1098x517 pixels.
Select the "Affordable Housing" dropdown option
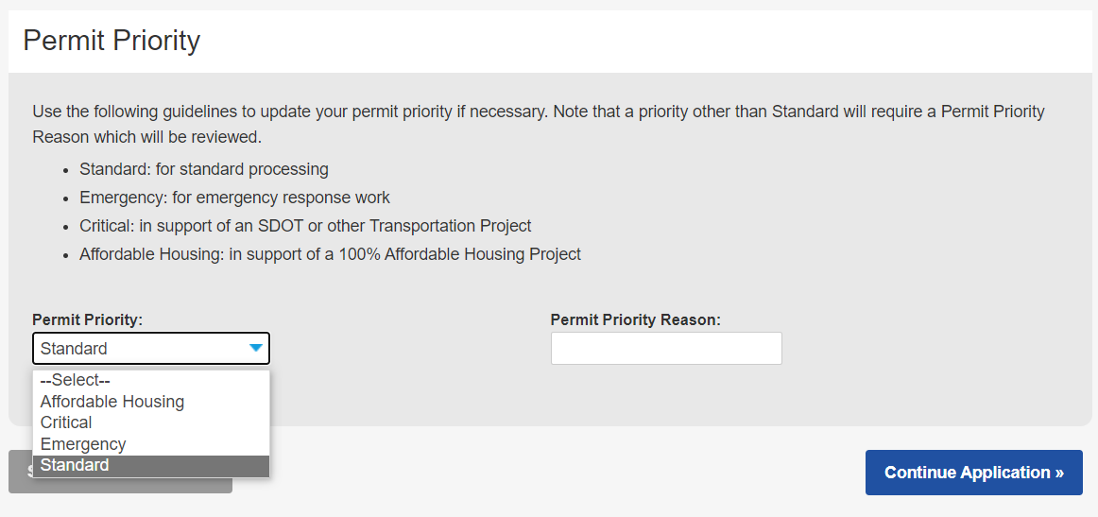click(112, 402)
